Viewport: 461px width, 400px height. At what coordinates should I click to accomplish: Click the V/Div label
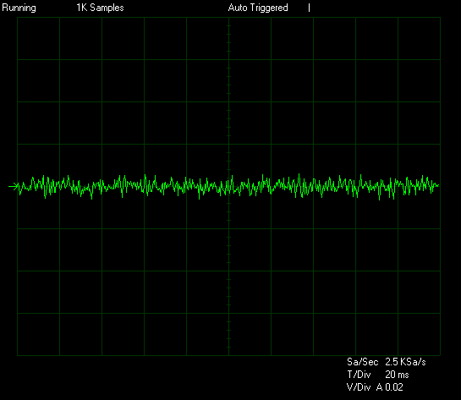point(359,387)
